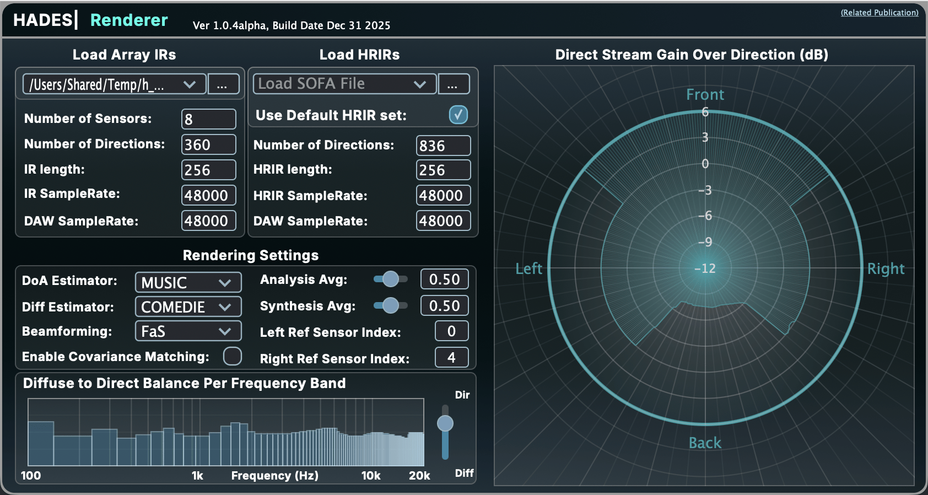
Task: Click the Front label on polar plot
Action: coord(705,95)
